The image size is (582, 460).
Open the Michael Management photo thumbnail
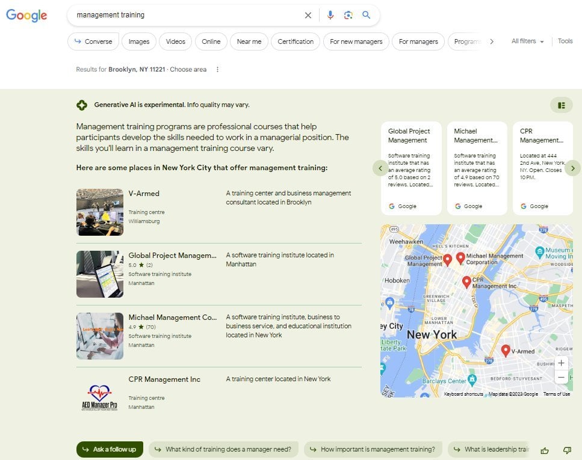[100, 336]
